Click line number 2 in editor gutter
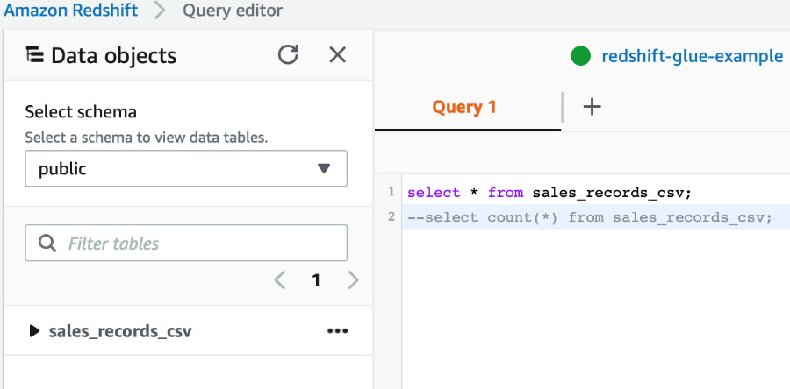Viewport: 790px width, 389px height. pyautogui.click(x=391, y=216)
